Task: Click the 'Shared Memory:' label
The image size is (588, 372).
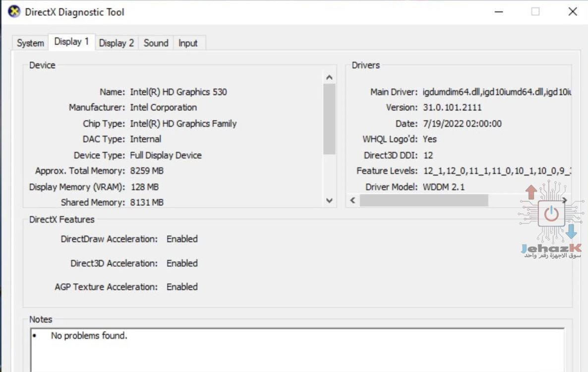Action: coord(93,202)
